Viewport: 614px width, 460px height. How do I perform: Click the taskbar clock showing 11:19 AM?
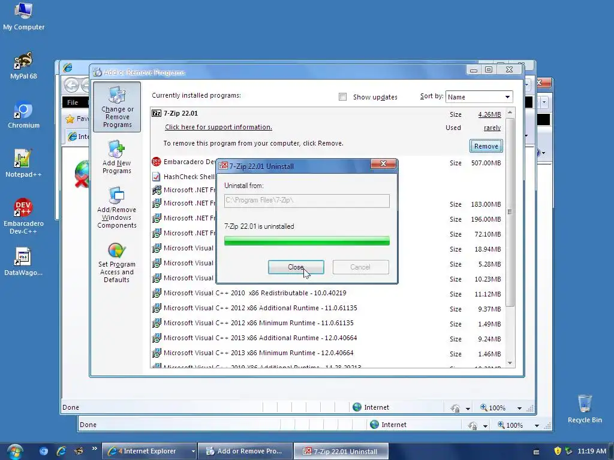pyautogui.click(x=592, y=451)
